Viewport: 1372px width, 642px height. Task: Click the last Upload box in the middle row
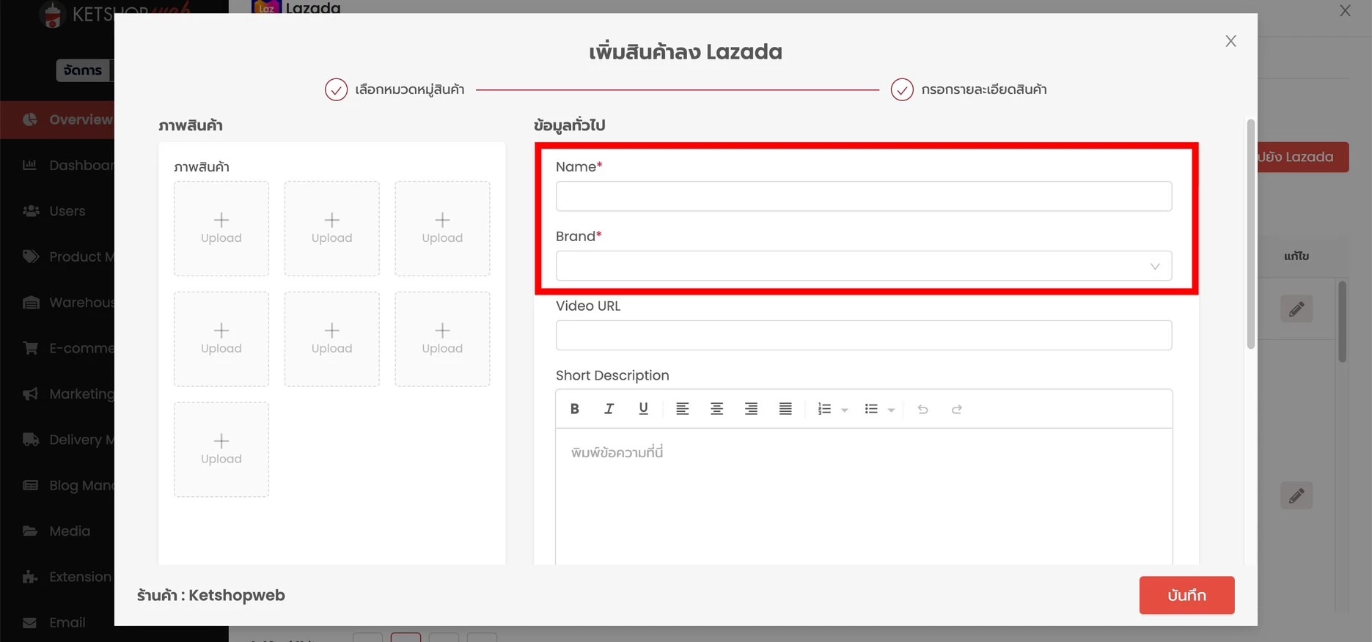442,339
